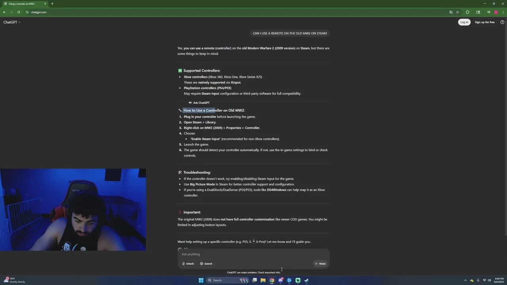The width and height of the screenshot is (507, 285).
Task: Open the weather widget 'Mostly cloudy'
Action: pyautogui.click(x=14, y=280)
